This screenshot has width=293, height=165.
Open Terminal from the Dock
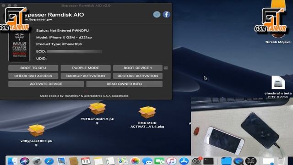coord(209,161)
